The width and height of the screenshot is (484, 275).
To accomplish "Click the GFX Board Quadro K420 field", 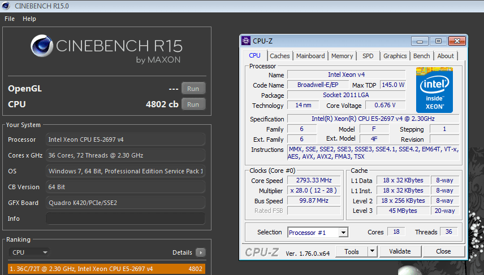I will (x=126, y=203).
